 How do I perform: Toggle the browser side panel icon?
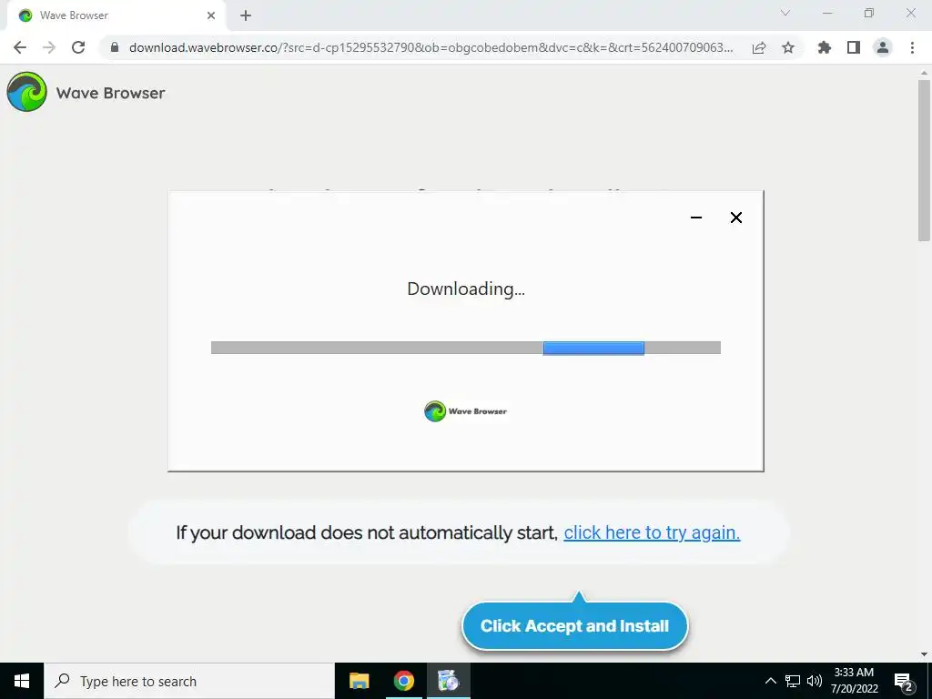pyautogui.click(x=854, y=47)
